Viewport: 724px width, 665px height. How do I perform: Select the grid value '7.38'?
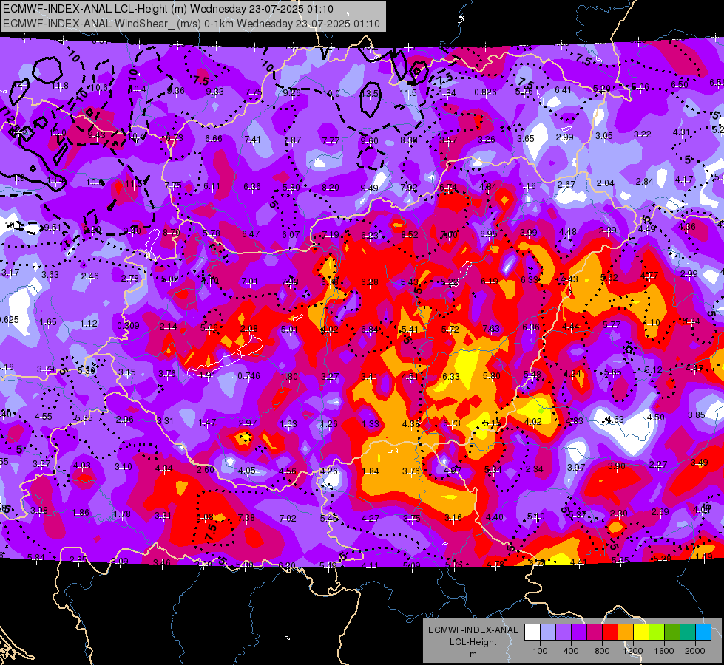(x=246, y=518)
